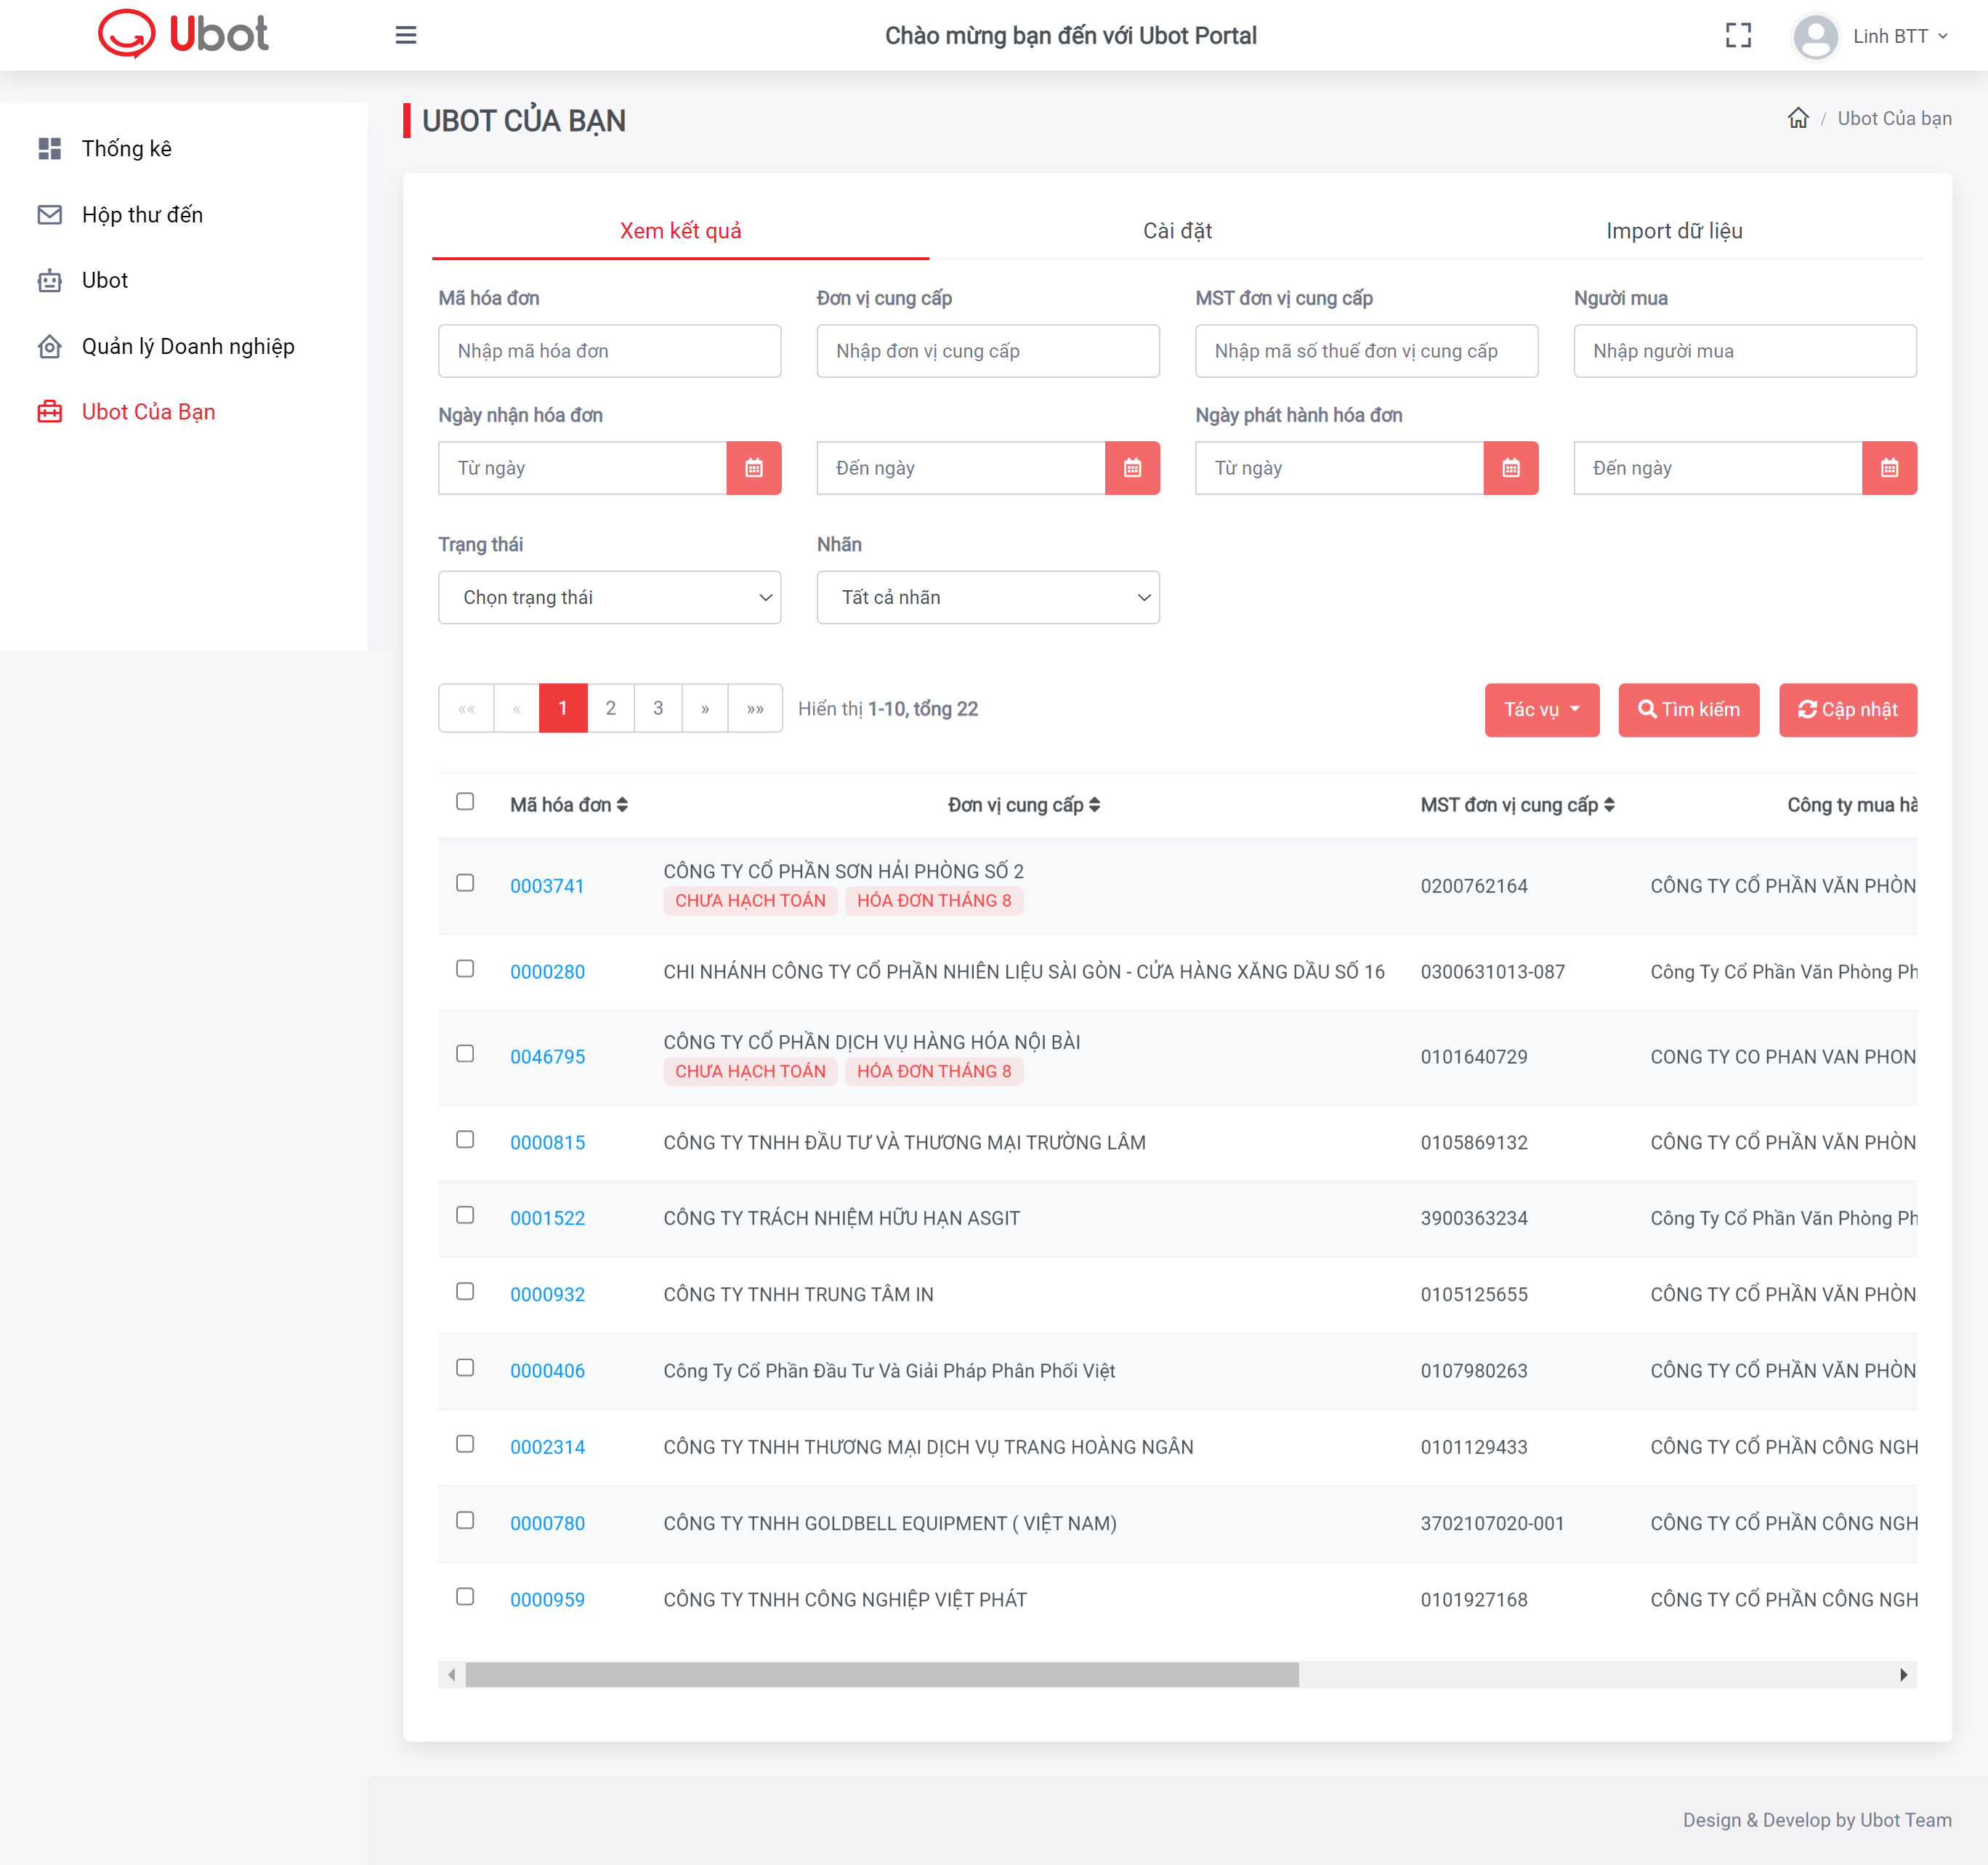Sort by Mã hóa đơn column
Image resolution: width=1988 pixels, height=1865 pixels.
point(569,805)
